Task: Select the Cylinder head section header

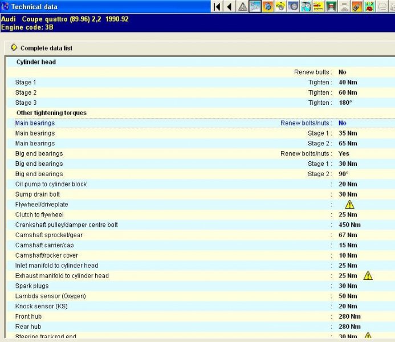Action: (36, 62)
